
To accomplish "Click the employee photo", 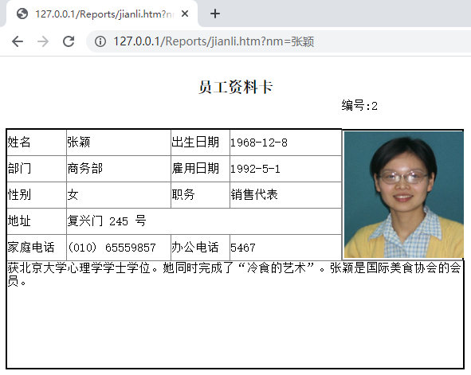I will point(404,194).
